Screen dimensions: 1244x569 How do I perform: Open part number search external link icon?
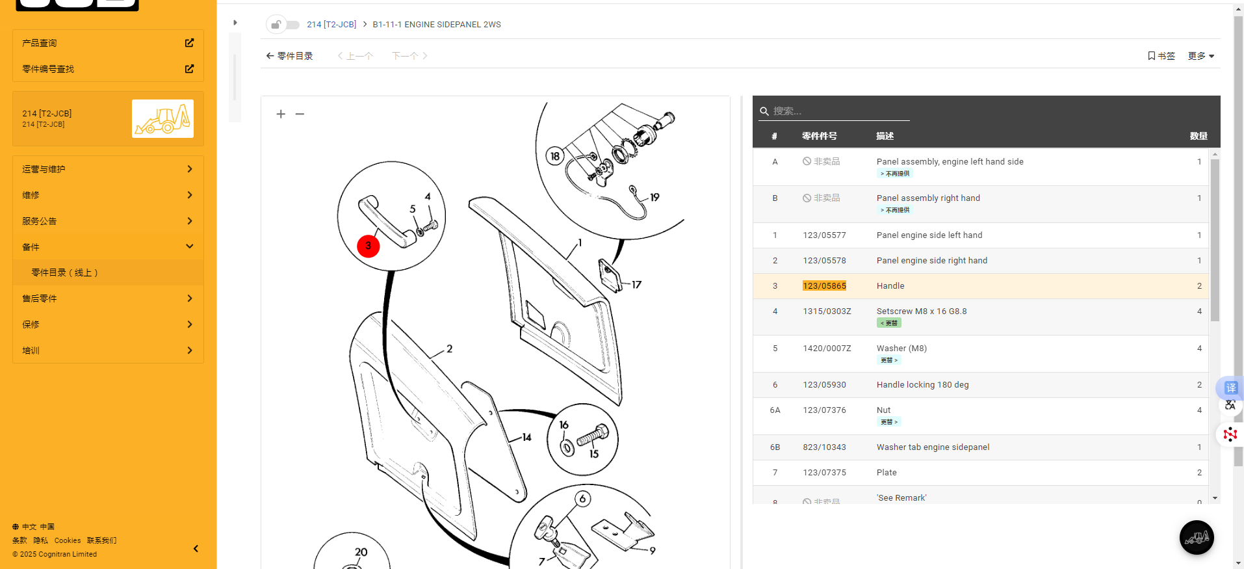click(x=189, y=69)
